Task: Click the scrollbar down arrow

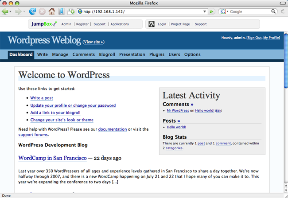Action: (x=286, y=190)
